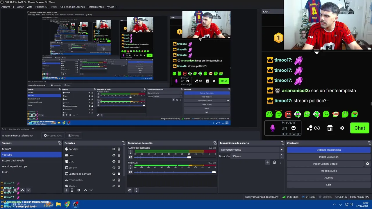Viewport: 372px width, 209px height.
Task: Show the cronometro source
Action: 114,180
